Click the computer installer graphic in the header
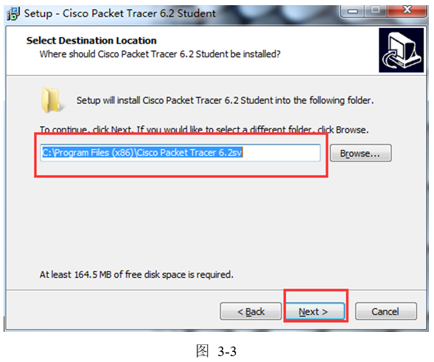The image size is (434, 362). (x=401, y=50)
